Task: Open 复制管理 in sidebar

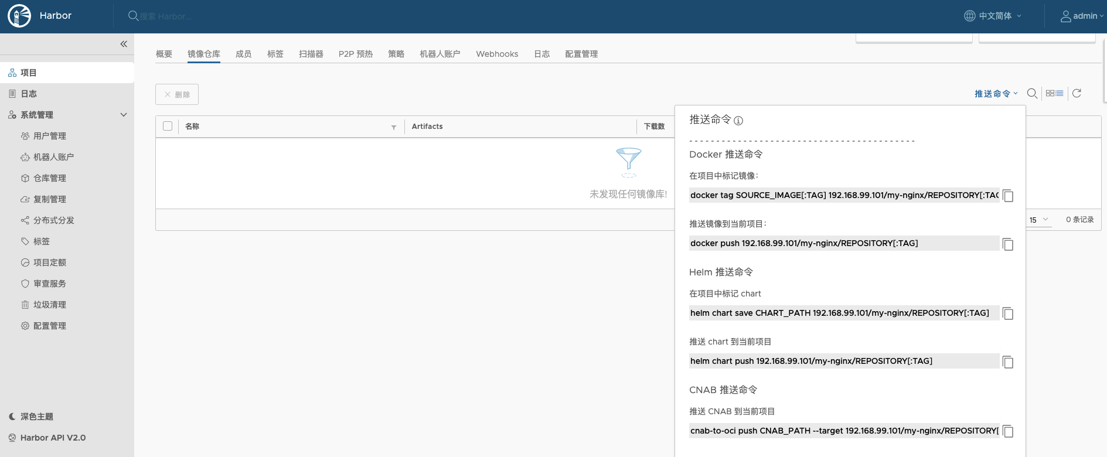Action: (50, 199)
